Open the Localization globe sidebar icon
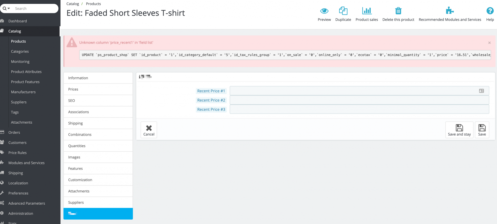 (x=2, y=183)
